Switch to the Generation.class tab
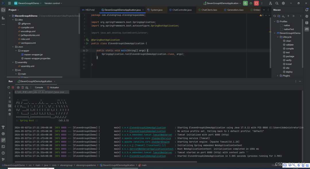The width and height of the screenshot is (310, 169). 234,10
